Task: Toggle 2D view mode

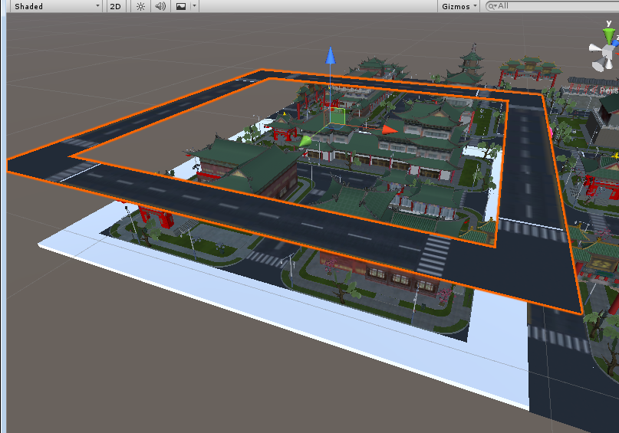Action: [115, 6]
